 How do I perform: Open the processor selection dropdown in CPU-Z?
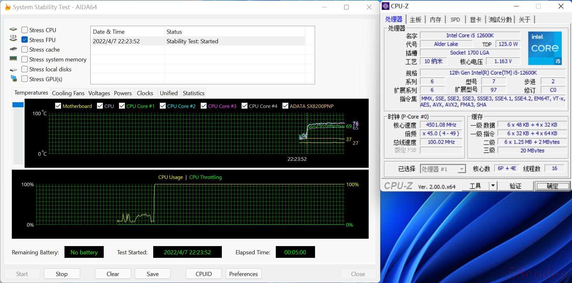click(443, 169)
